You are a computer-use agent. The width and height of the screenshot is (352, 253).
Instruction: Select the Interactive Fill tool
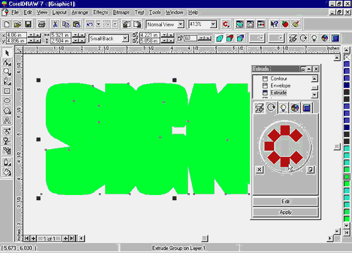coord(7,131)
